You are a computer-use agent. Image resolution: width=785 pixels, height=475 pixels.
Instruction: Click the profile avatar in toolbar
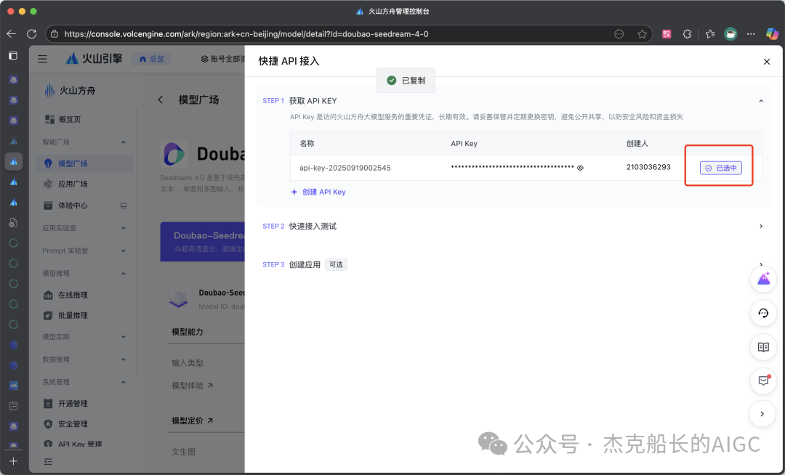point(730,34)
